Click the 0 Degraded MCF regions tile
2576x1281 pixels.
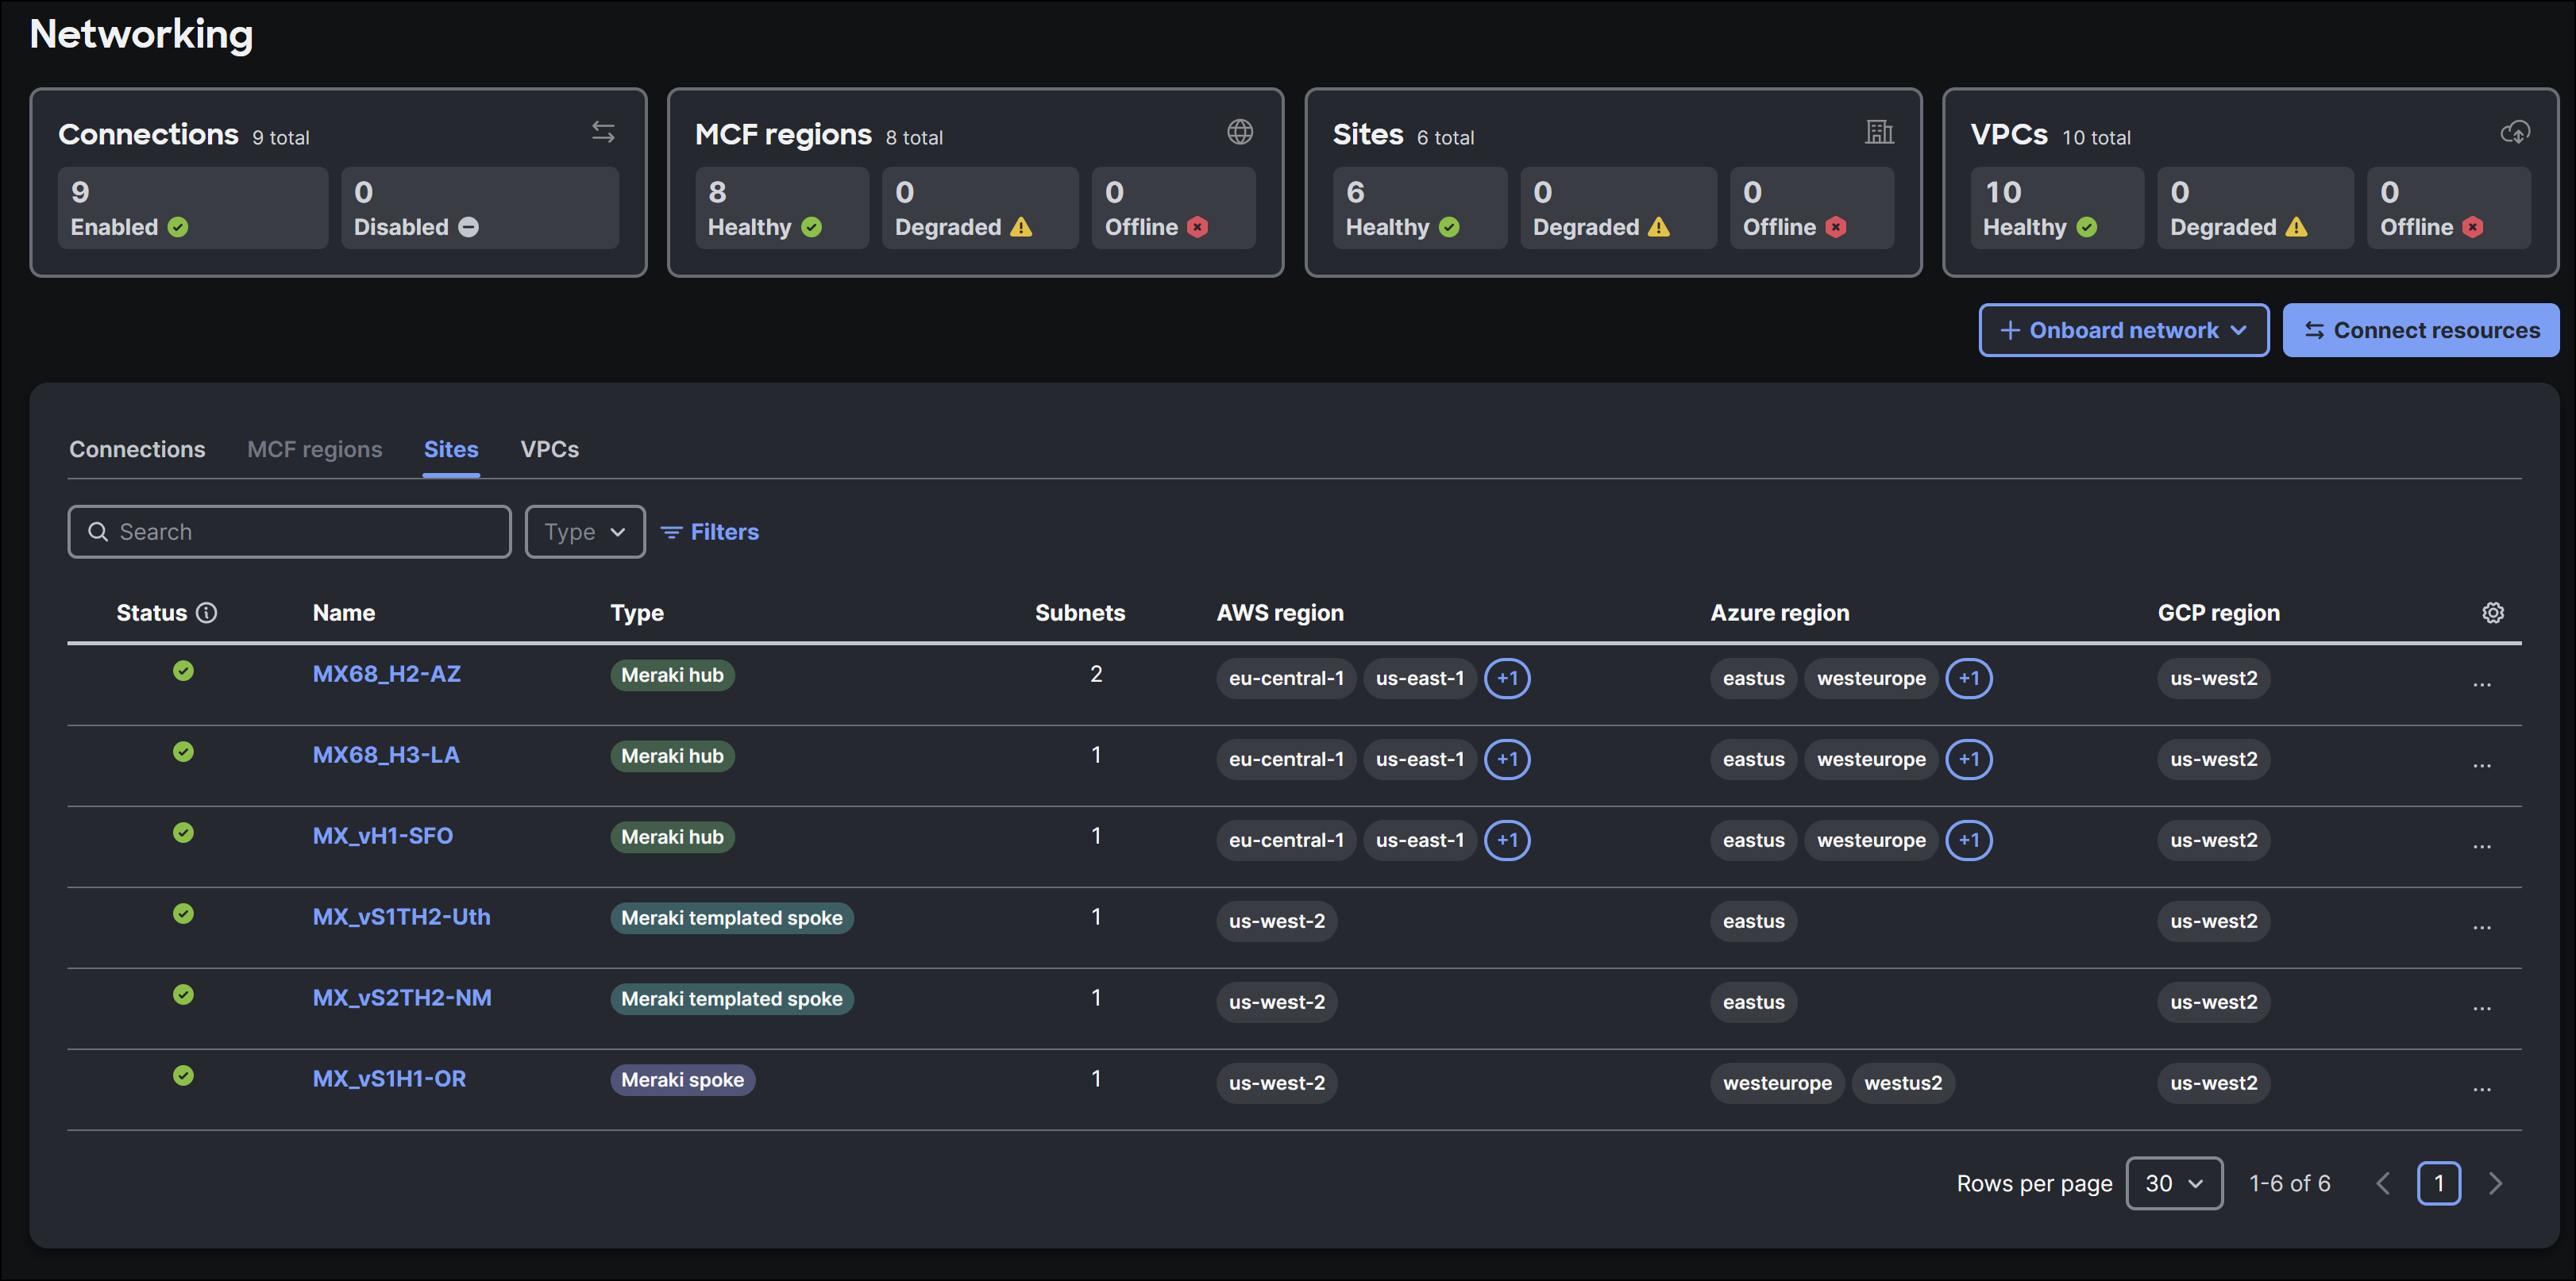pyautogui.click(x=980, y=208)
